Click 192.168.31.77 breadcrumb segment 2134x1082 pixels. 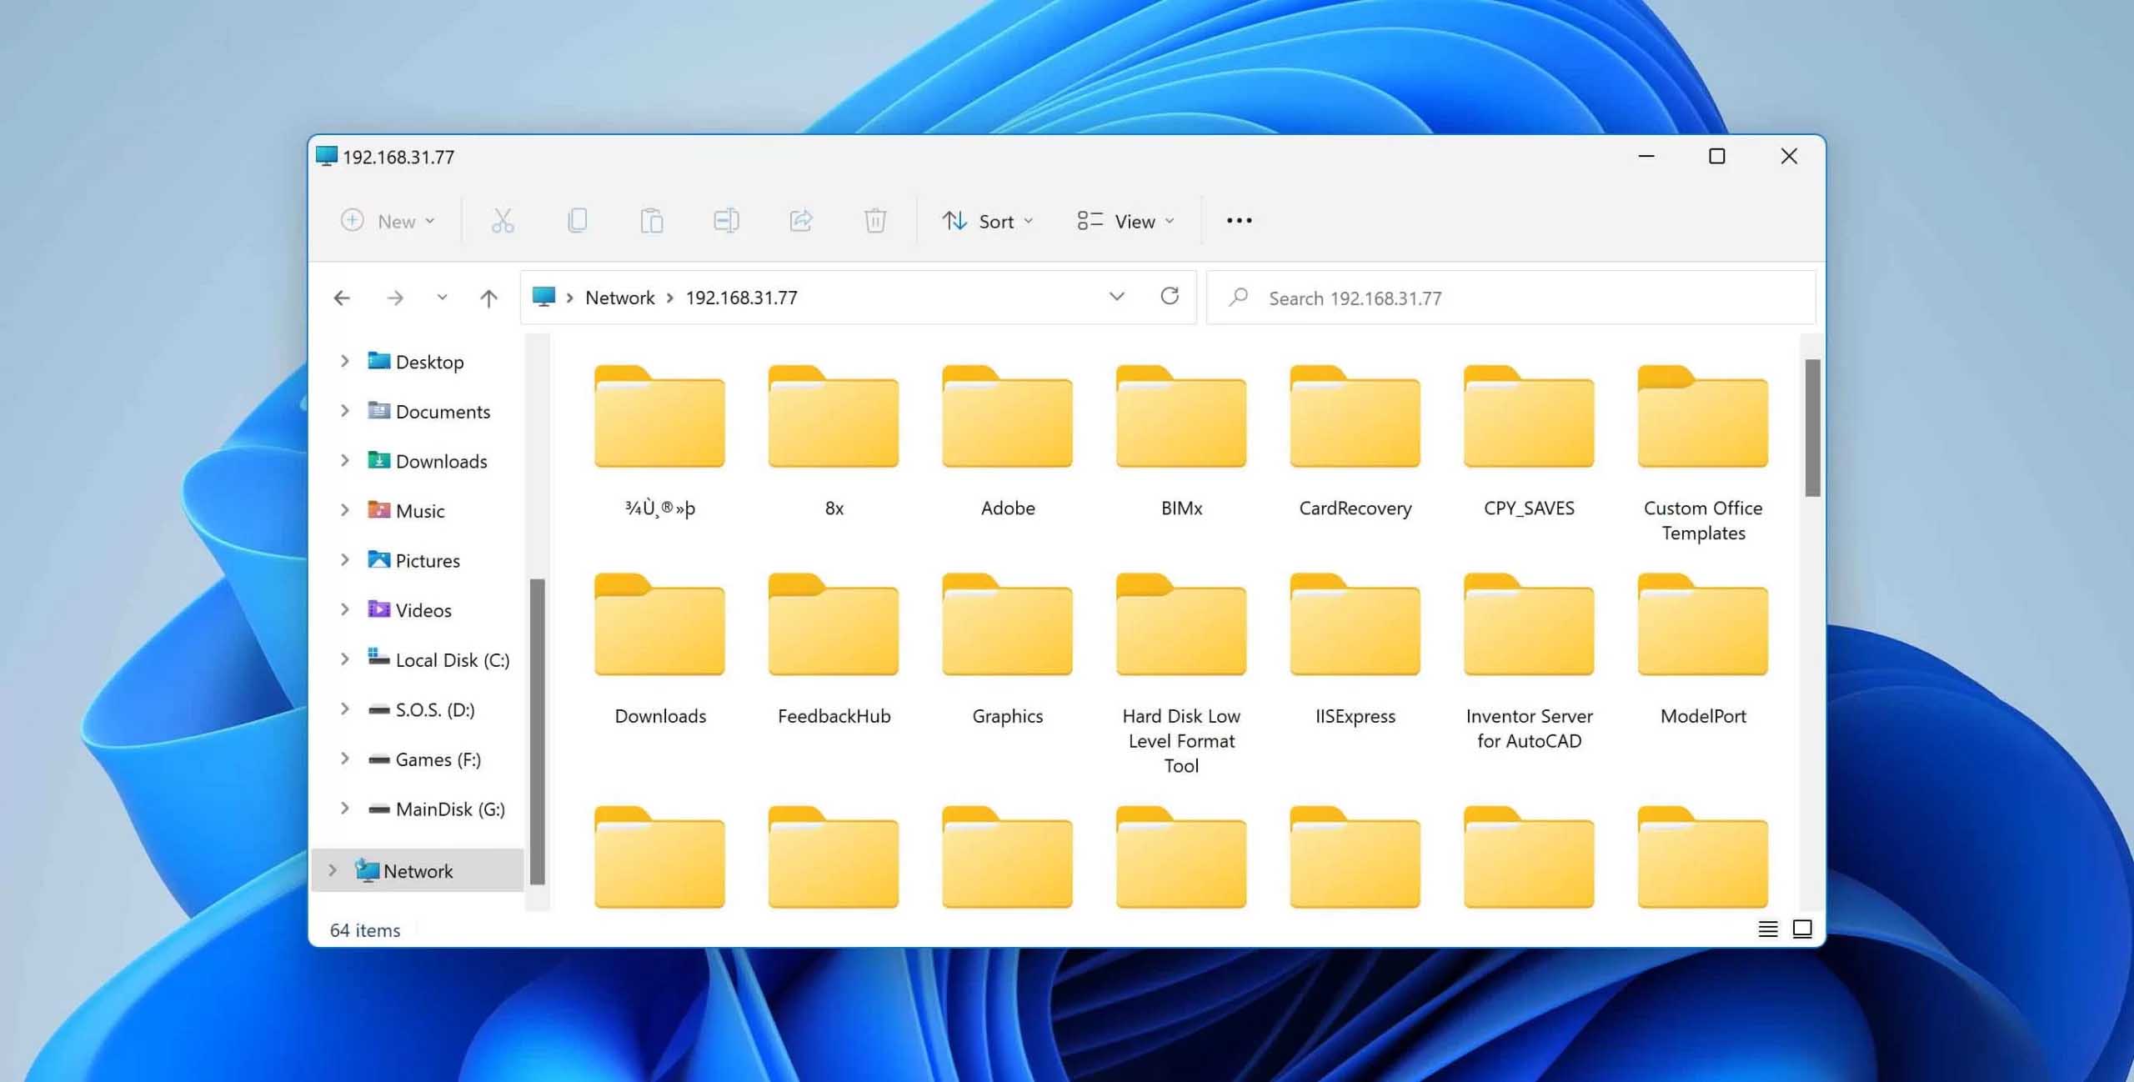click(x=742, y=298)
